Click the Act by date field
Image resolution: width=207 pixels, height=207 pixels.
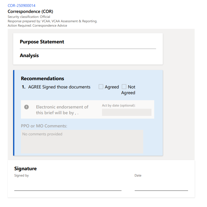(x=126, y=112)
